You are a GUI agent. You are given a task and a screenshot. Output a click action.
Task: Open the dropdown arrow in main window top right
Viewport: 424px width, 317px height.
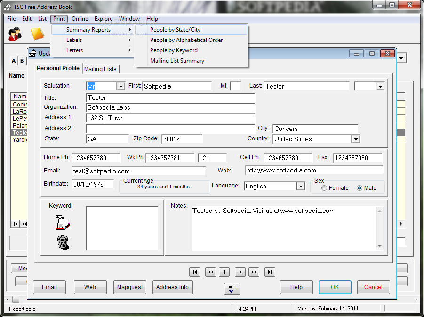point(401,58)
